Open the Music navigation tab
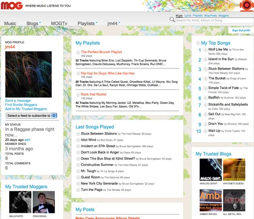The image size is (254, 219). pos(10,24)
